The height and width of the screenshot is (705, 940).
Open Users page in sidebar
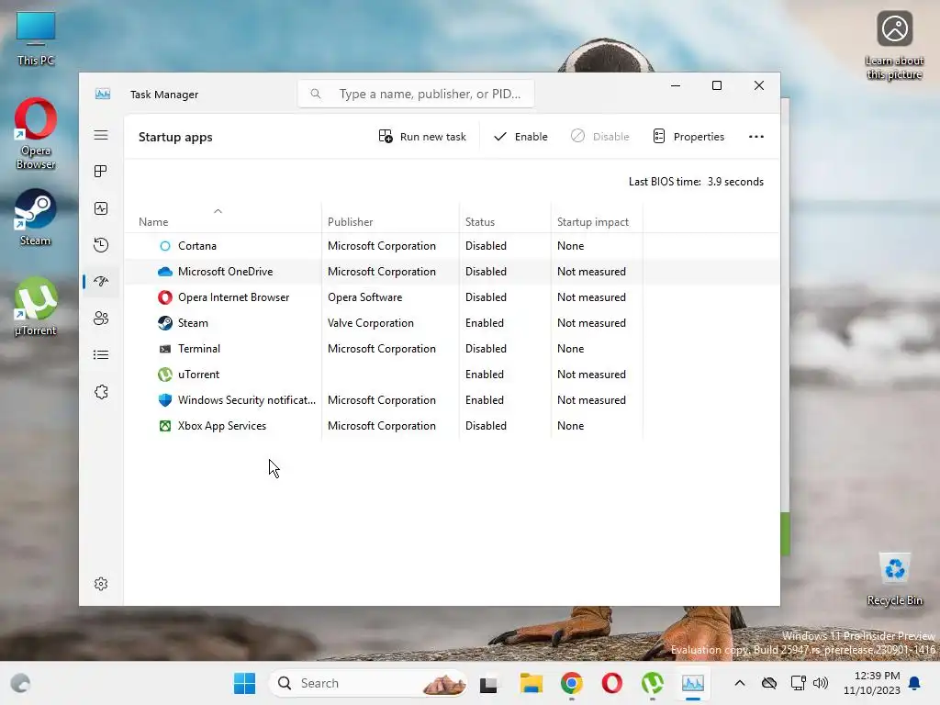101,318
